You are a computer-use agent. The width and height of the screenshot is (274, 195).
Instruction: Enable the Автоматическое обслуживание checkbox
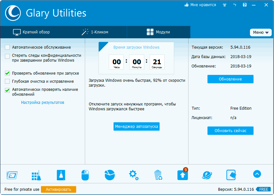pyautogui.click(x=7, y=47)
